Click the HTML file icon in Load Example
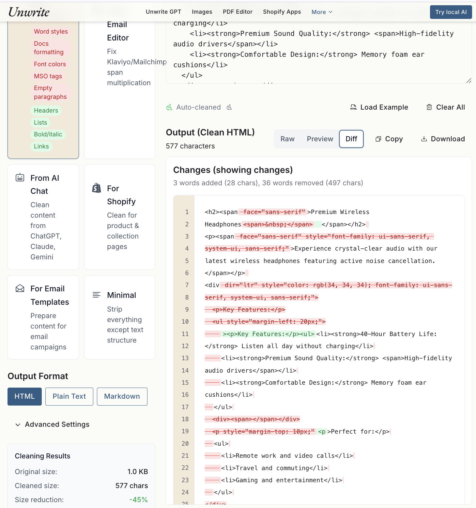 pos(354,107)
